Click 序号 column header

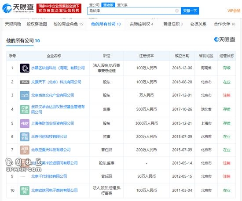pos(12,56)
